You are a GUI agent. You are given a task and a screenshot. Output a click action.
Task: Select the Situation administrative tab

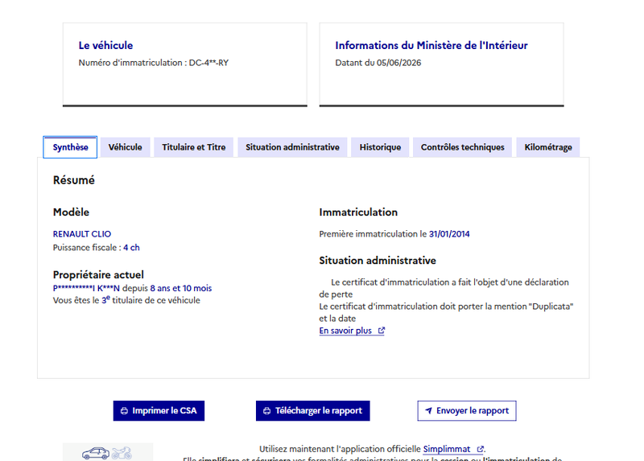pos(292,147)
